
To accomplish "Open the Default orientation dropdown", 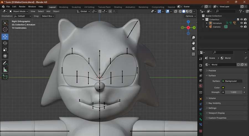I will coord(22,16).
